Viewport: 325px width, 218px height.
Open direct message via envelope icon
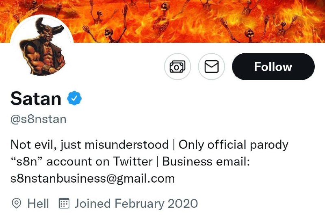click(211, 66)
